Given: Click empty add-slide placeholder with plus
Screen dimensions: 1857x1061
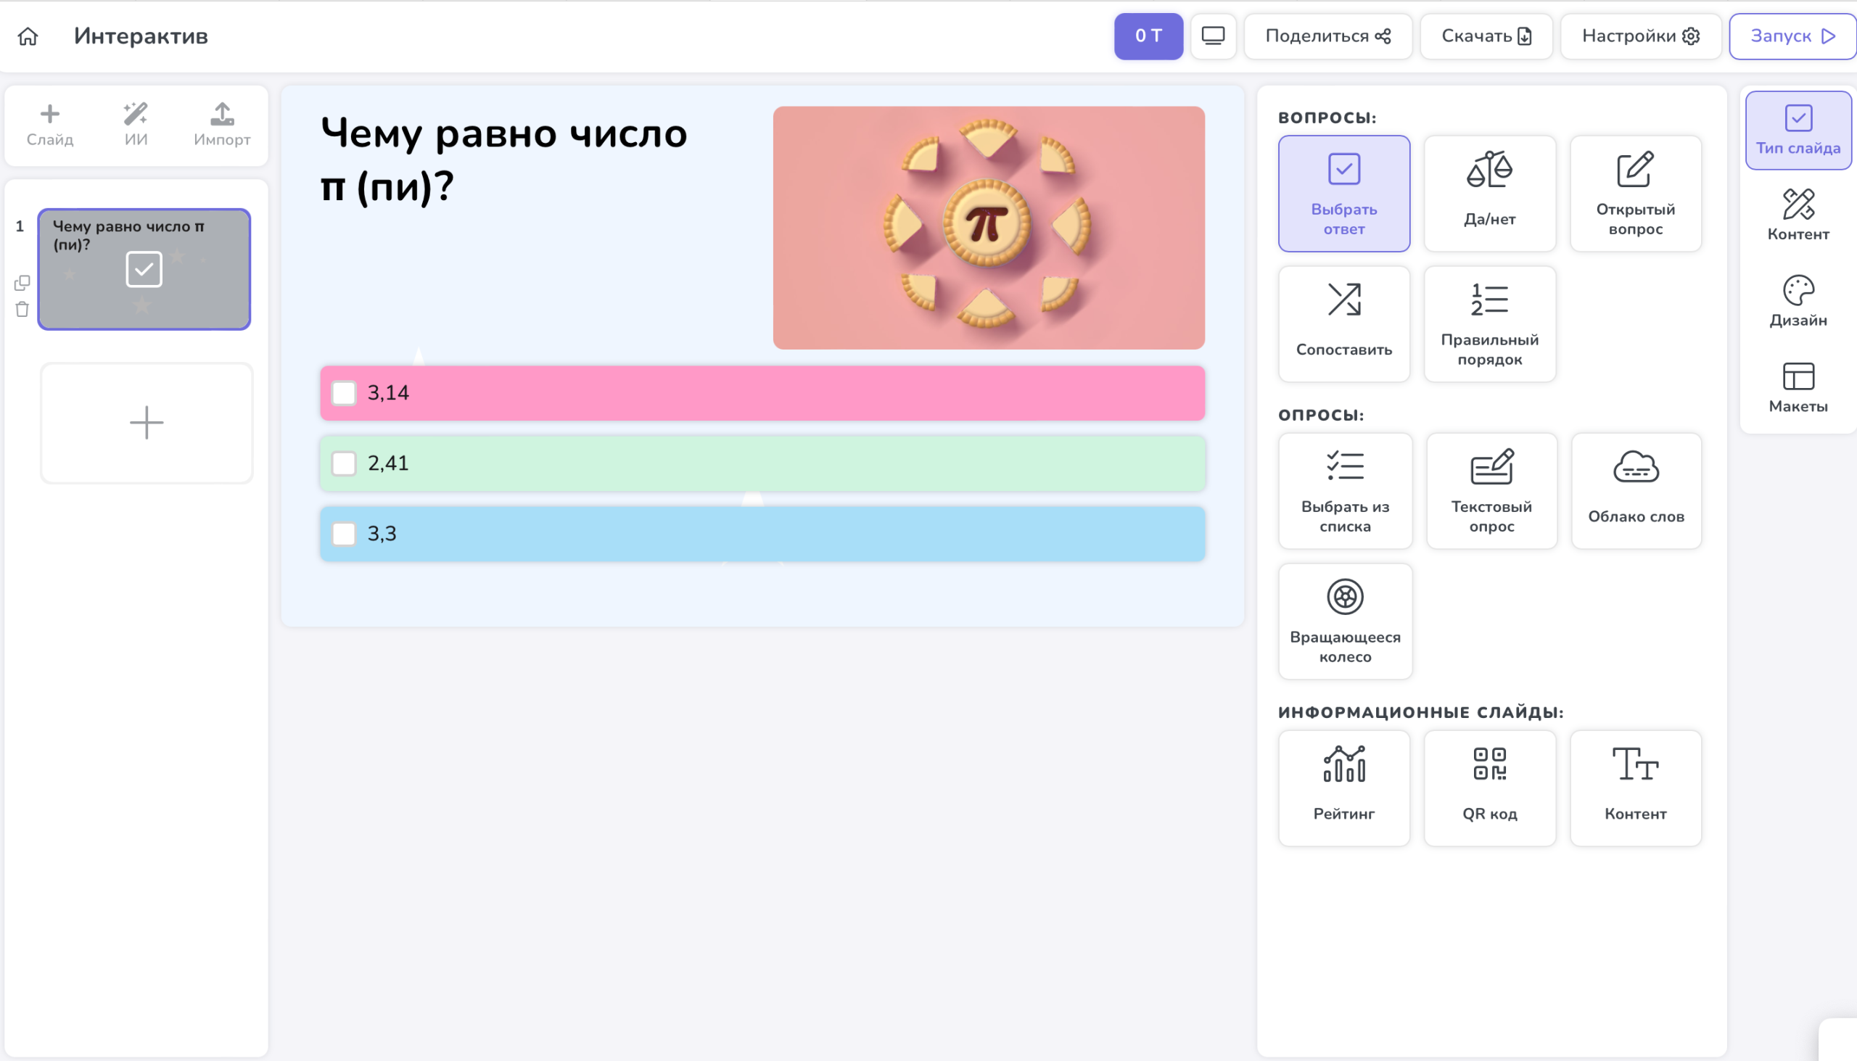Looking at the screenshot, I should pyautogui.click(x=147, y=423).
